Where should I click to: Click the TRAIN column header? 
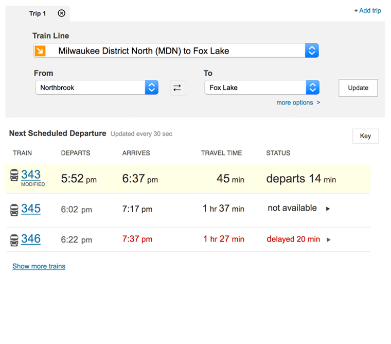(23, 153)
